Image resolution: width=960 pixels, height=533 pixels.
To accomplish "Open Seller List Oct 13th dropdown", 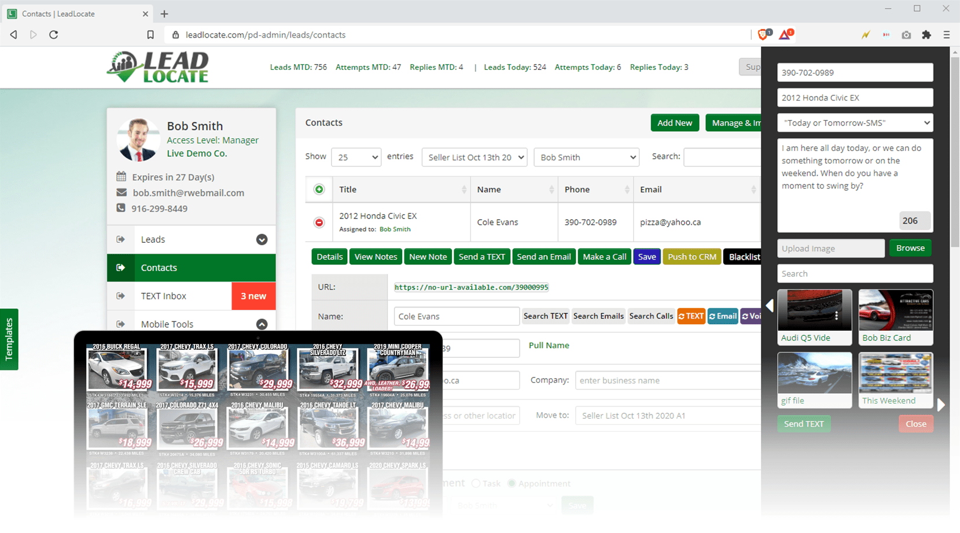I will pyautogui.click(x=475, y=157).
